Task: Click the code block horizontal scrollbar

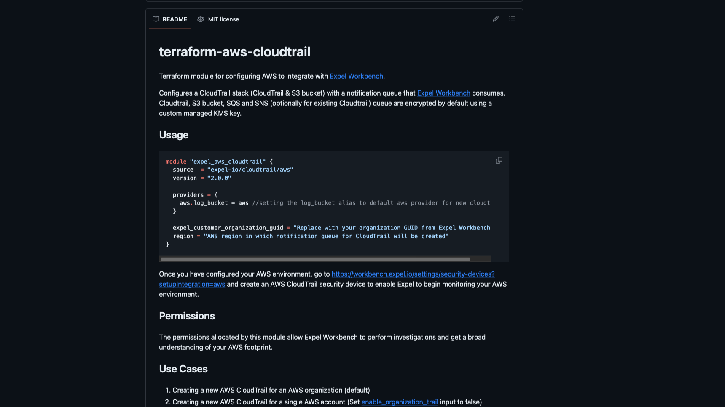Action: click(315, 259)
